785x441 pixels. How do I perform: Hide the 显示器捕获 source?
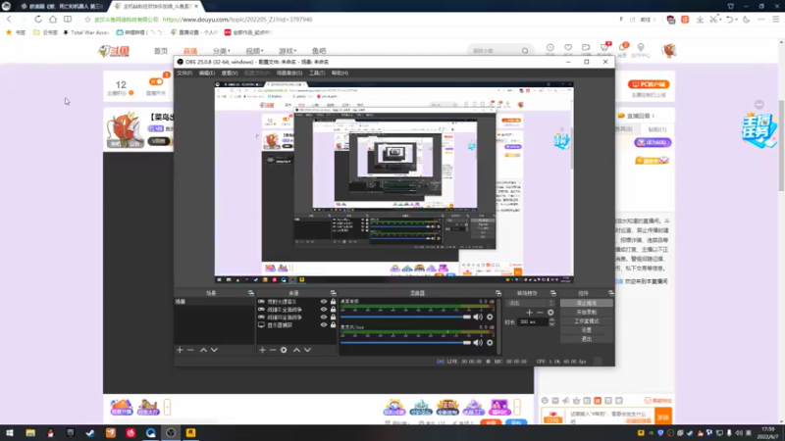[x=324, y=325]
